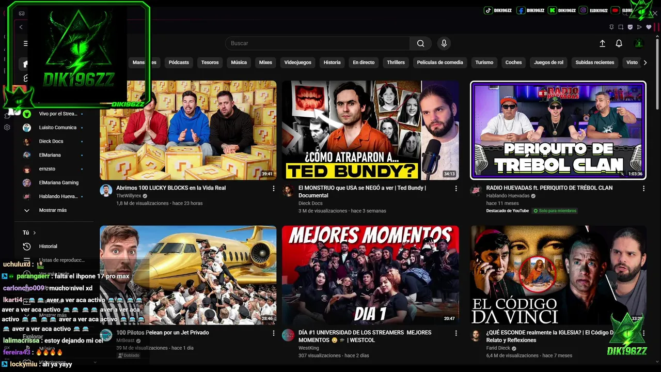Open Dieck Docs avatar beside Ted Bundy title
Screen dimensions: 661x372
pyautogui.click(x=288, y=190)
